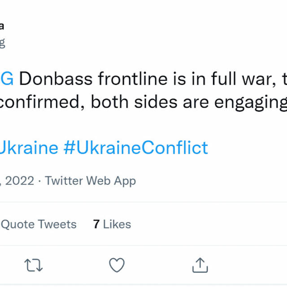Click the Retweet icon below the tweet
This screenshot has height=287, width=287.
coord(34,265)
